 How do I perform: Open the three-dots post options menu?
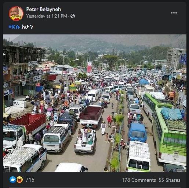tap(174, 13)
